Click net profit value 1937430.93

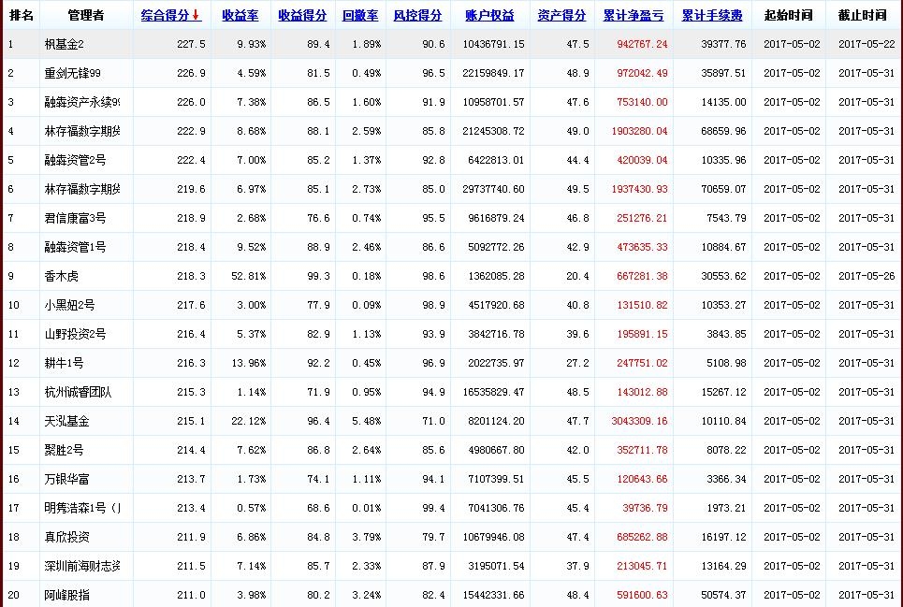[x=639, y=189]
